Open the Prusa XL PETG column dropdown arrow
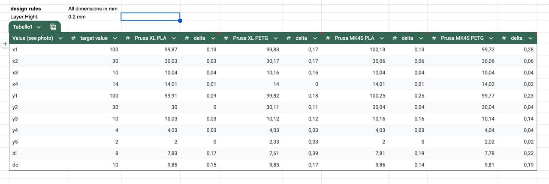Image resolution: width=549 pixels, height=184 pixels. click(x=275, y=38)
